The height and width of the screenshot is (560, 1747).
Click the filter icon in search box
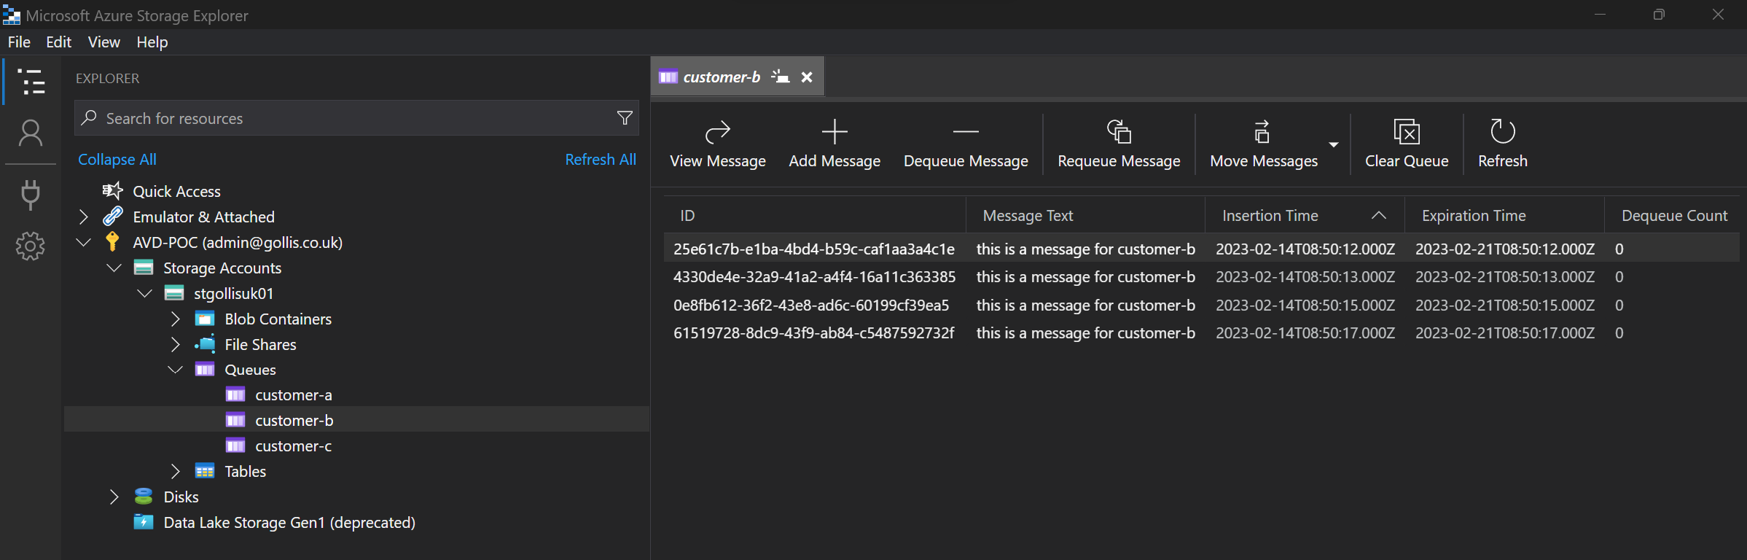(625, 118)
